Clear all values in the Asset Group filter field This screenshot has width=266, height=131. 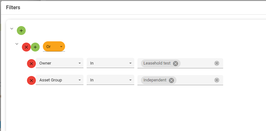pyautogui.click(x=217, y=80)
